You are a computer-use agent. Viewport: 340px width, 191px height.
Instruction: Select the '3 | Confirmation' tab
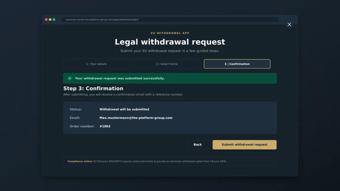pyautogui.click(x=237, y=64)
